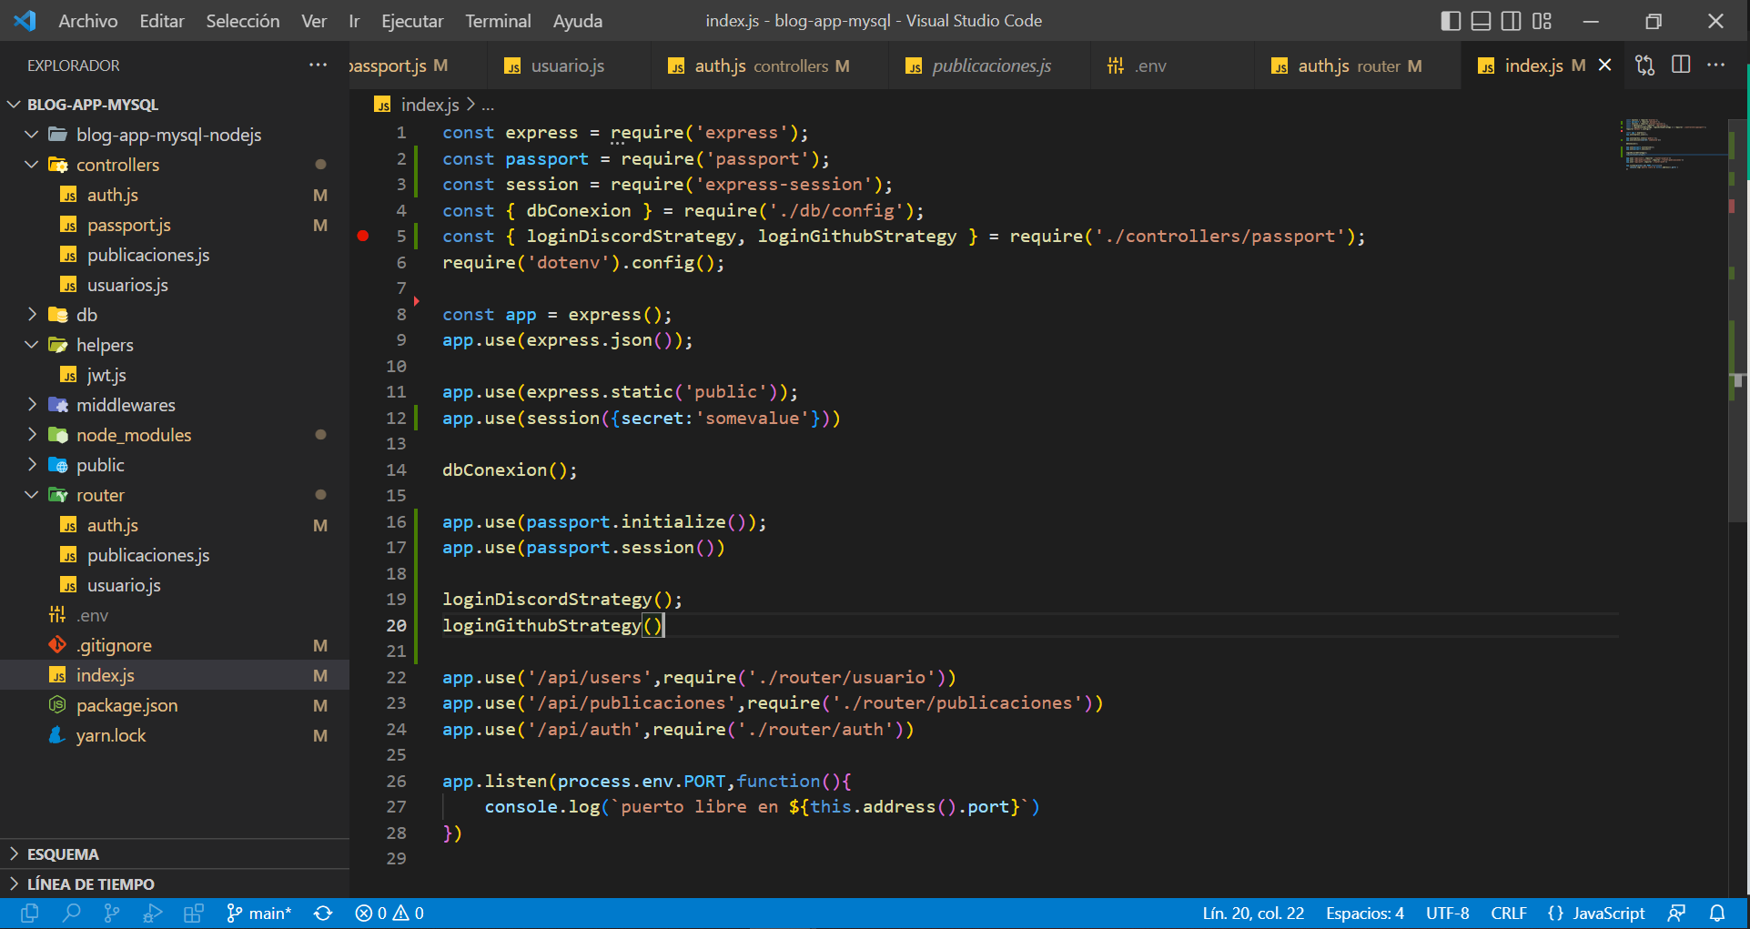Collapse the router folder

coord(32,495)
